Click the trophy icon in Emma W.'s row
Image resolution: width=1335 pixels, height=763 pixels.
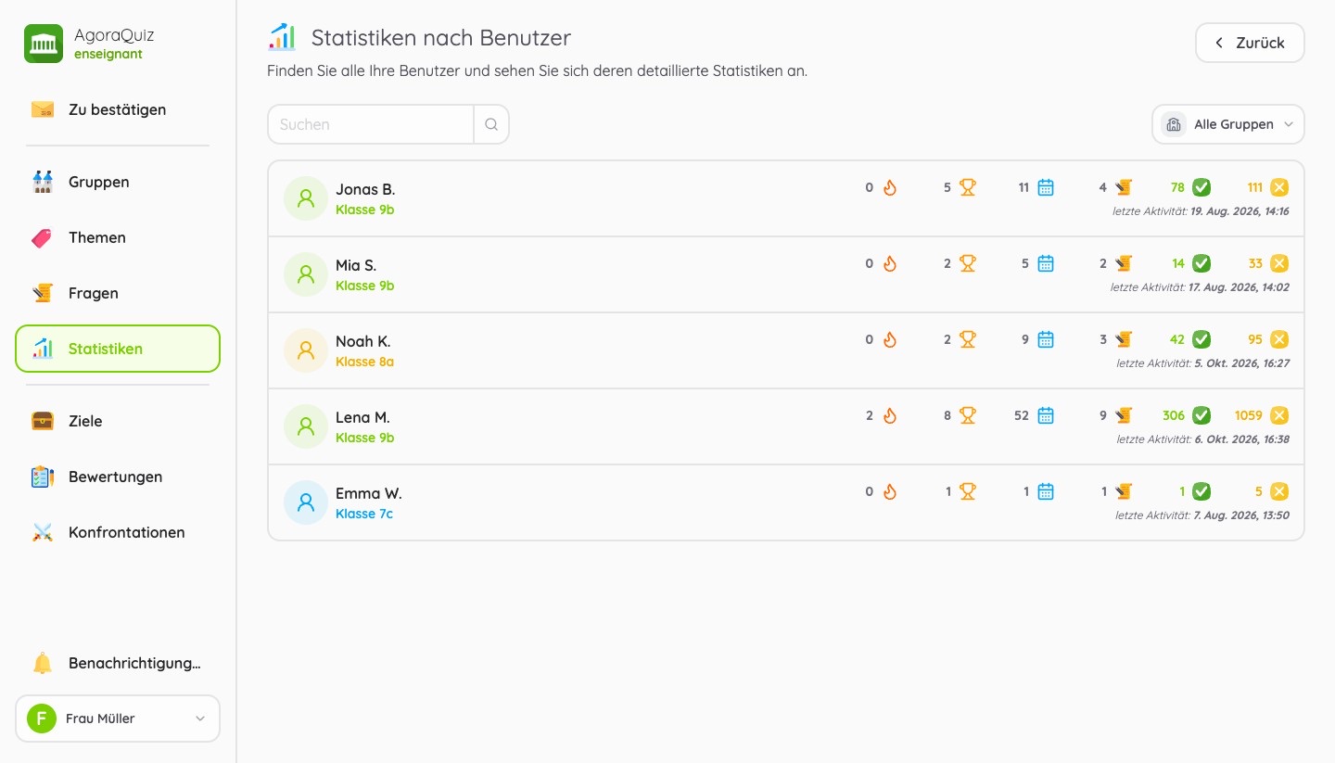click(968, 491)
